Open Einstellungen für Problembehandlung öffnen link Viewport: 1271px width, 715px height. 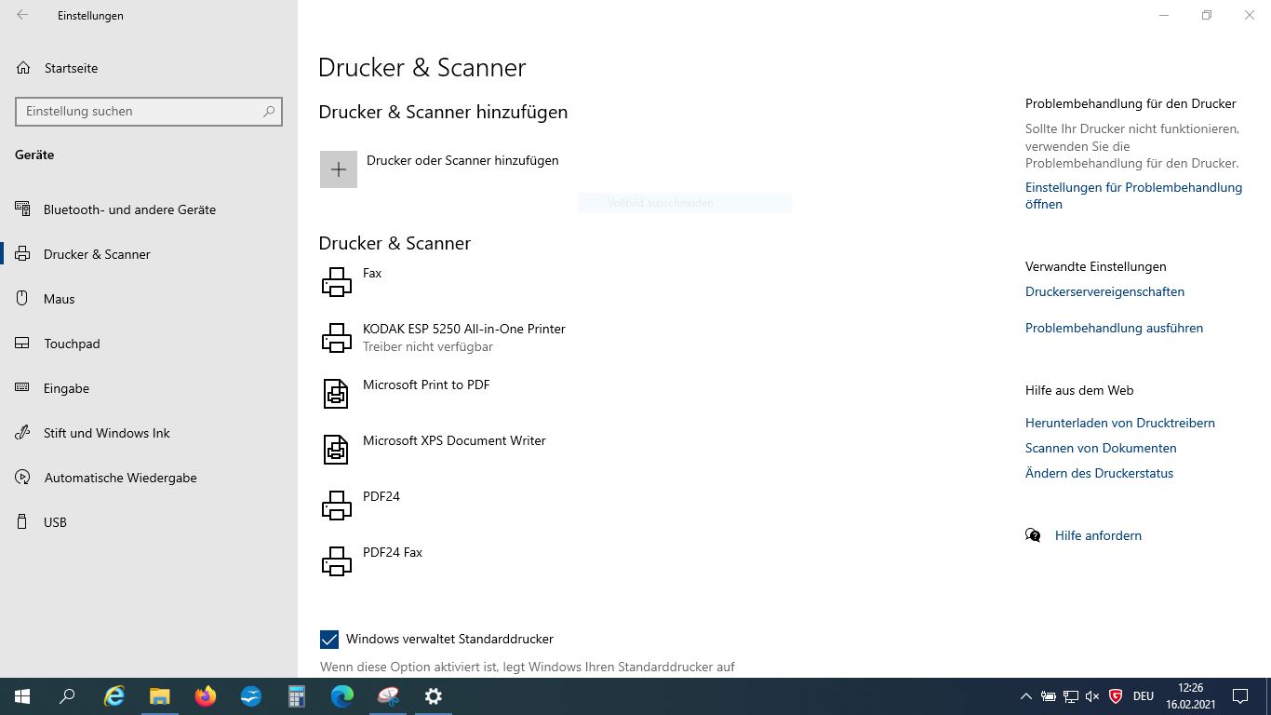(x=1133, y=196)
